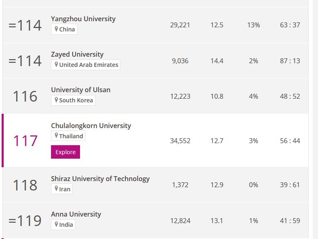The height and width of the screenshot is (239, 318).
Task: Select the United Arab Emirates country tag
Action: (x=86, y=65)
